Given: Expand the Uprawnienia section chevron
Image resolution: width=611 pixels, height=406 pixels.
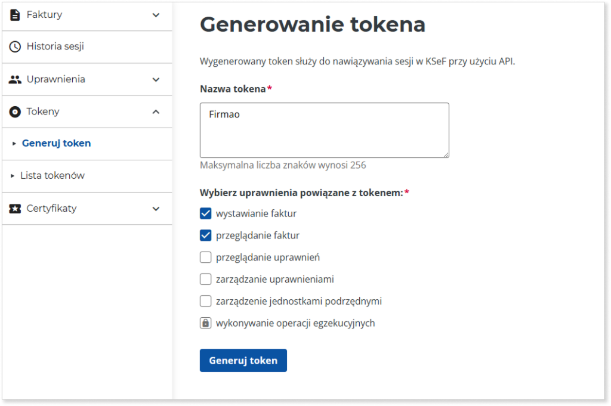Looking at the screenshot, I should click(156, 79).
